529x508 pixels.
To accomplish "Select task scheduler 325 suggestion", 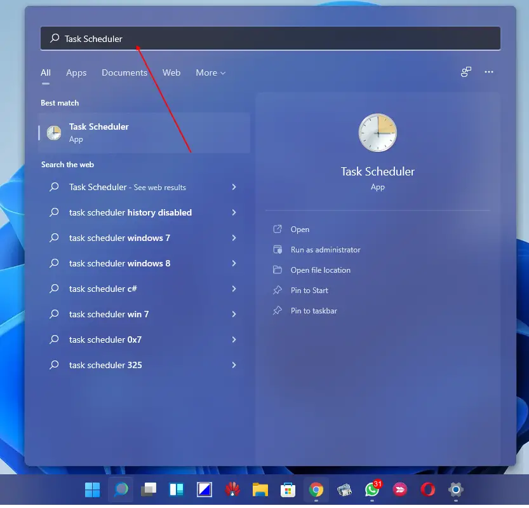I will tap(105, 365).
